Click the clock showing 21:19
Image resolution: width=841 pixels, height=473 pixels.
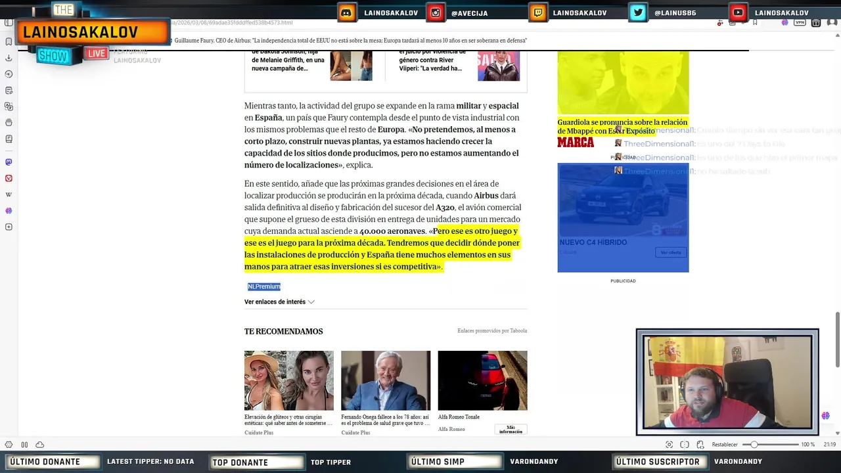pyautogui.click(x=830, y=445)
